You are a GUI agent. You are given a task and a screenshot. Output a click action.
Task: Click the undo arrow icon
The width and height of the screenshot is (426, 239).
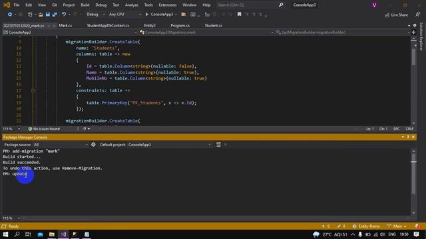coord(64,15)
